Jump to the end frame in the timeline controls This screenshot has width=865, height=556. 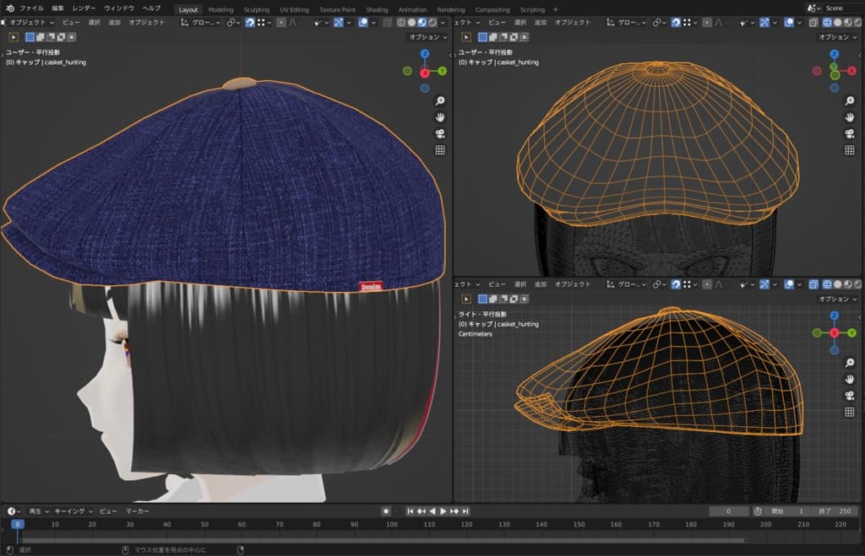click(465, 511)
